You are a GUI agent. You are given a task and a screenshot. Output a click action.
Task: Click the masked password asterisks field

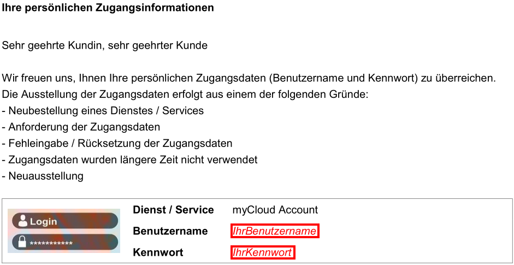(51, 243)
